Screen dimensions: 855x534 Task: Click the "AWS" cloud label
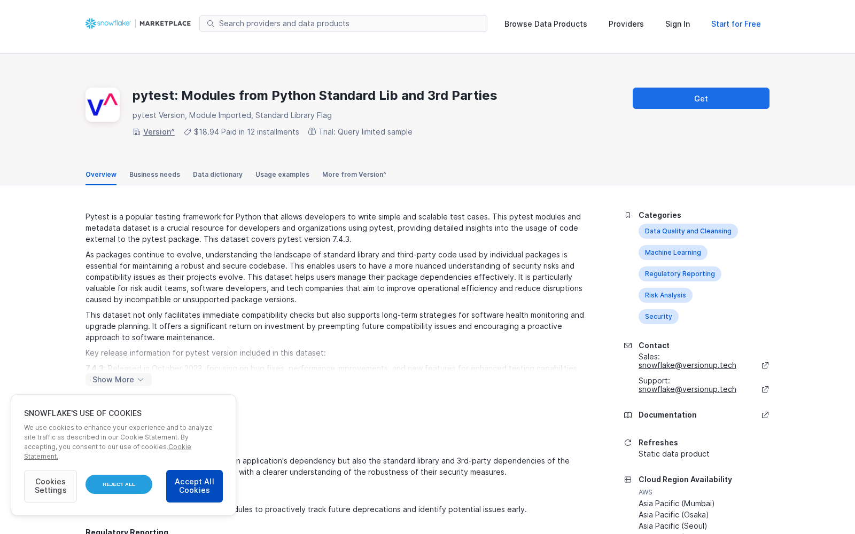pos(646,492)
